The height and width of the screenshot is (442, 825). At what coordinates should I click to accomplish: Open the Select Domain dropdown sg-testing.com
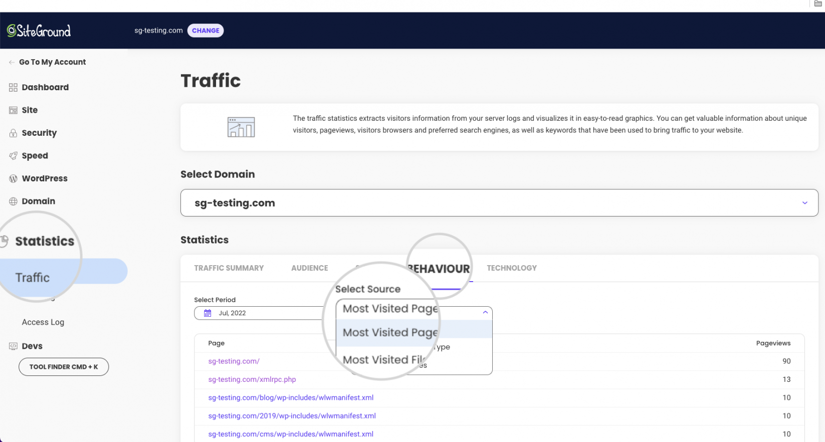[499, 203]
